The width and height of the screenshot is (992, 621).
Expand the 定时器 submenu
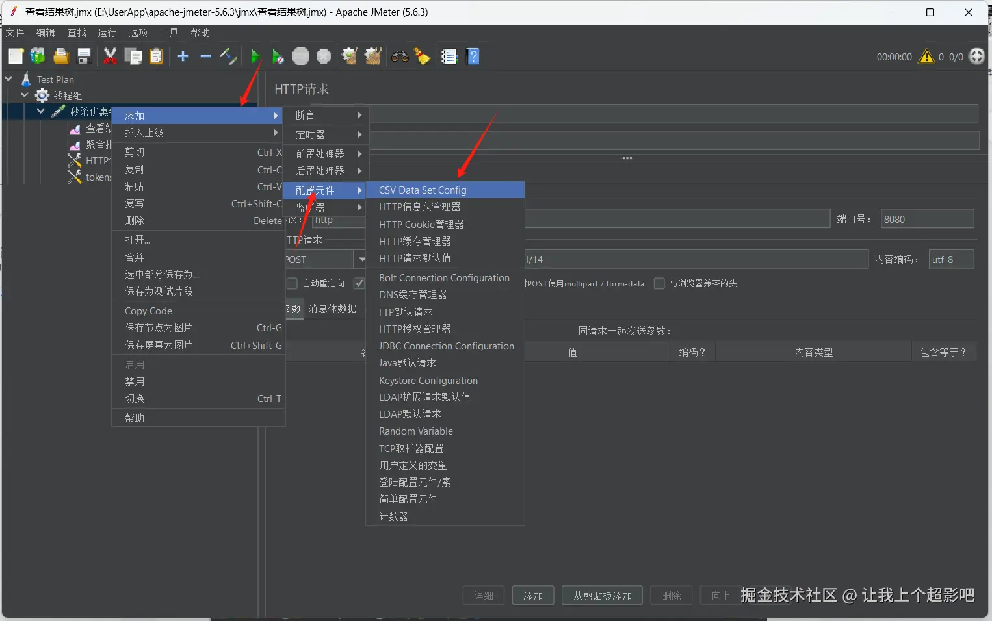click(327, 134)
